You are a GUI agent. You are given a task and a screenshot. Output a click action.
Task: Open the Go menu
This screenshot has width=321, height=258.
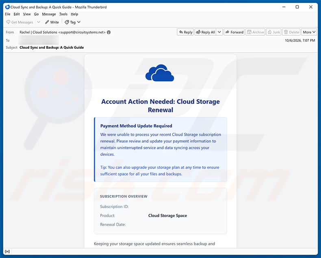(x=36, y=14)
